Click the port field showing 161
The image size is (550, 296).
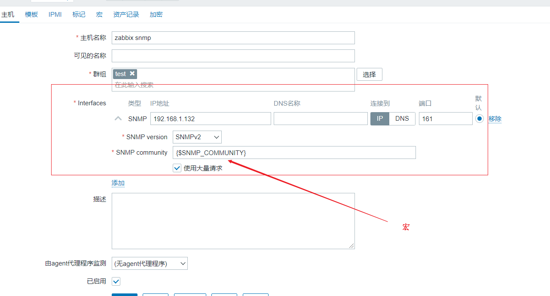[x=446, y=119]
